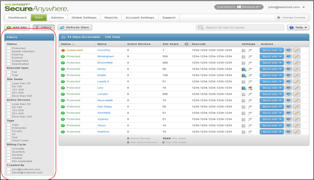Image resolution: width=314 pixels, height=180 pixels.
Task: Expand More Info for Linz
Action: pos(272,88)
